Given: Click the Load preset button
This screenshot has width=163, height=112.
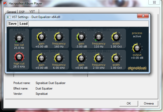Looking at the screenshot, I should [24, 23].
